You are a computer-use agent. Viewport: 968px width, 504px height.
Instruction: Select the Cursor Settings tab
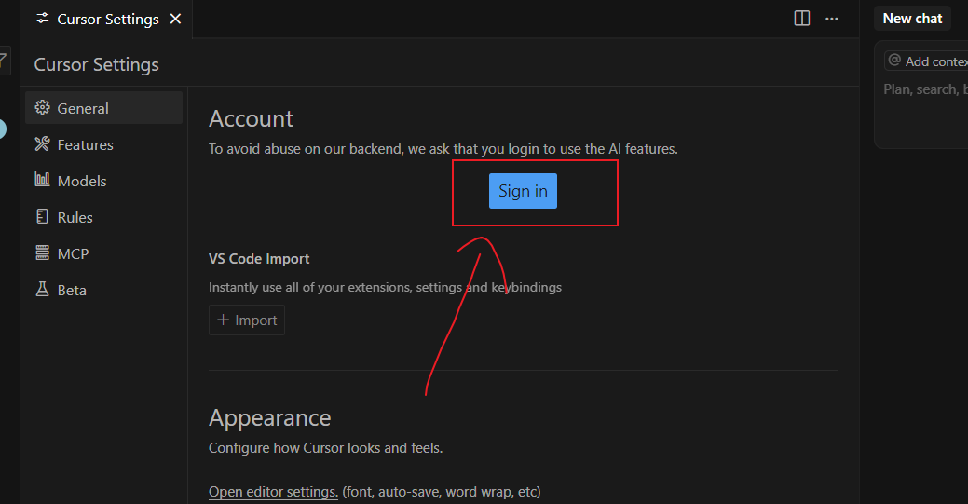[108, 20]
